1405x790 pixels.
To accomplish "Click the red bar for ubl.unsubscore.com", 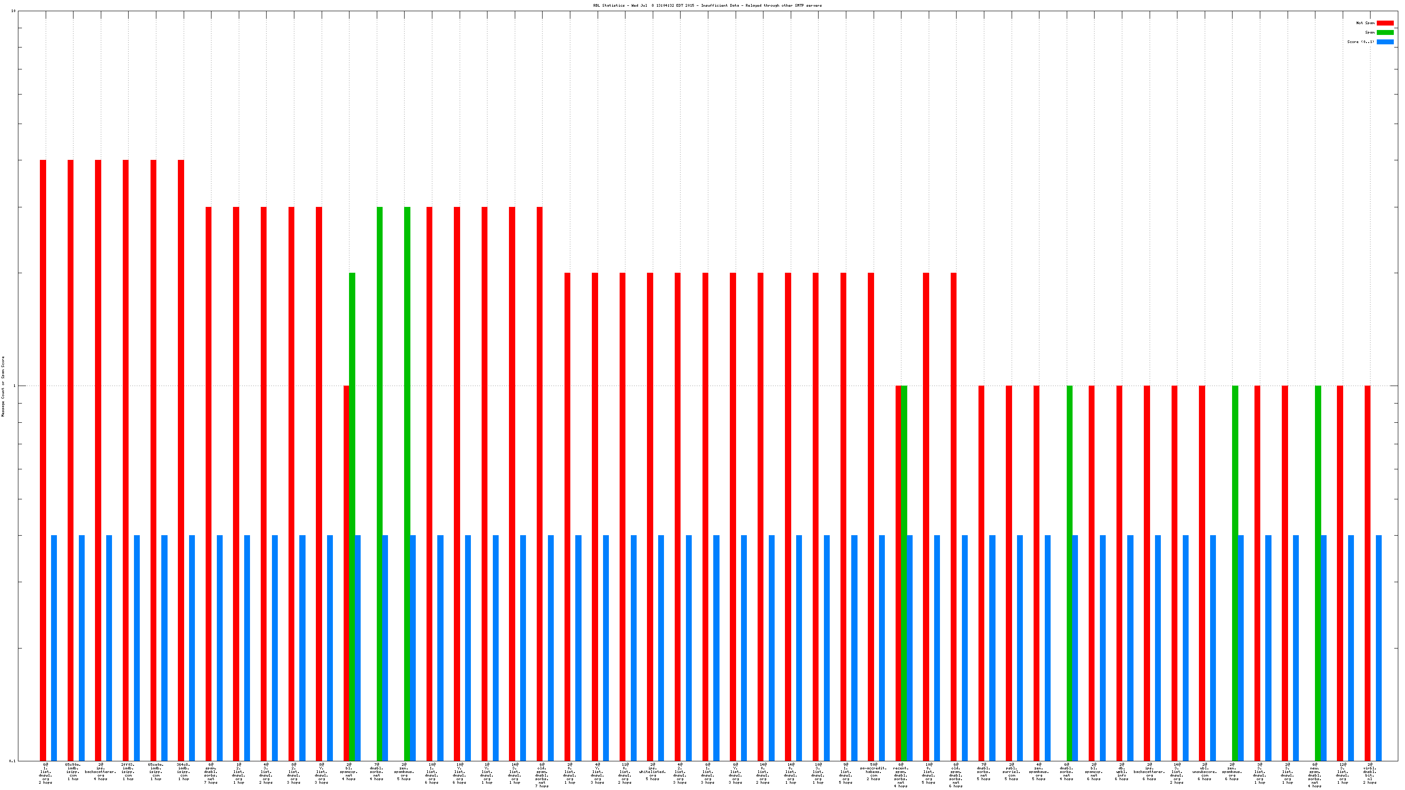I will (x=1202, y=572).
